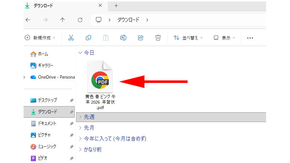Refresh the ダウンロード folder
Image resolution: width=290 pixels, height=163 pixels.
(x=80, y=20)
